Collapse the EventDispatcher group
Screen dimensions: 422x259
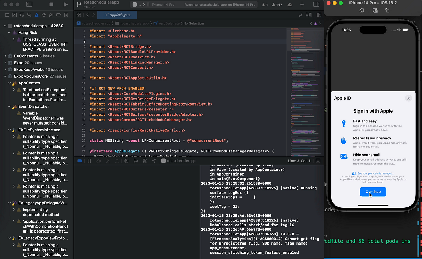point(9,106)
